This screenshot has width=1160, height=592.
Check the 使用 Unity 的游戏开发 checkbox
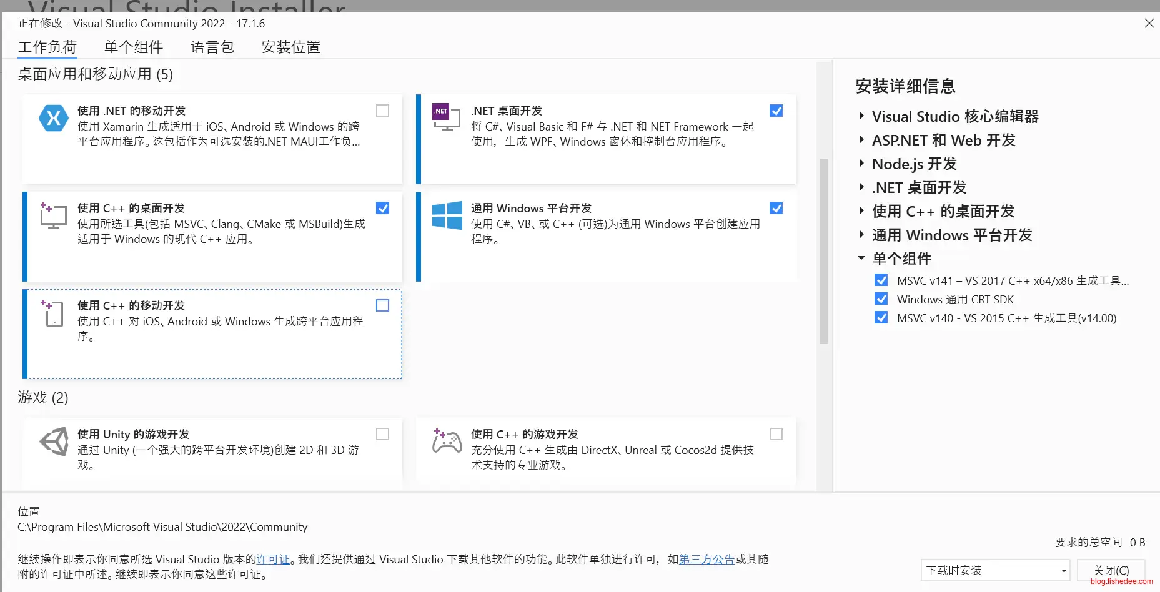(x=382, y=434)
